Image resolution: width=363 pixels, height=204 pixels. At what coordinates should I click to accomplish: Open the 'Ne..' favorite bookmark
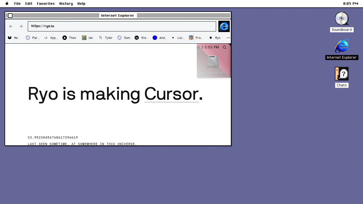[14, 38]
